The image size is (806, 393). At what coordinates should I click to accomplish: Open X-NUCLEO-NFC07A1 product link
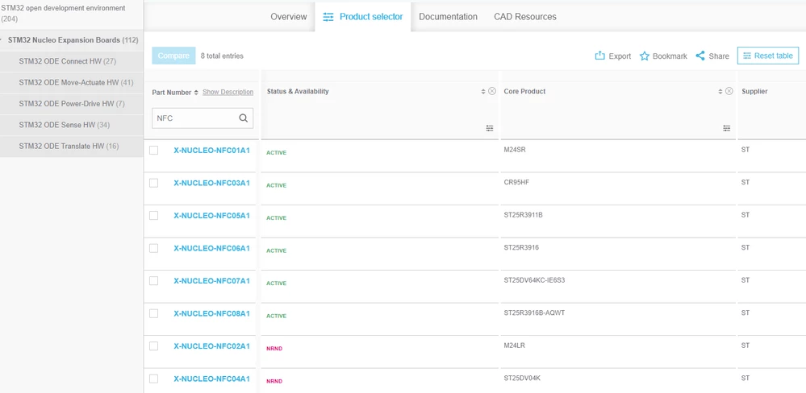211,280
